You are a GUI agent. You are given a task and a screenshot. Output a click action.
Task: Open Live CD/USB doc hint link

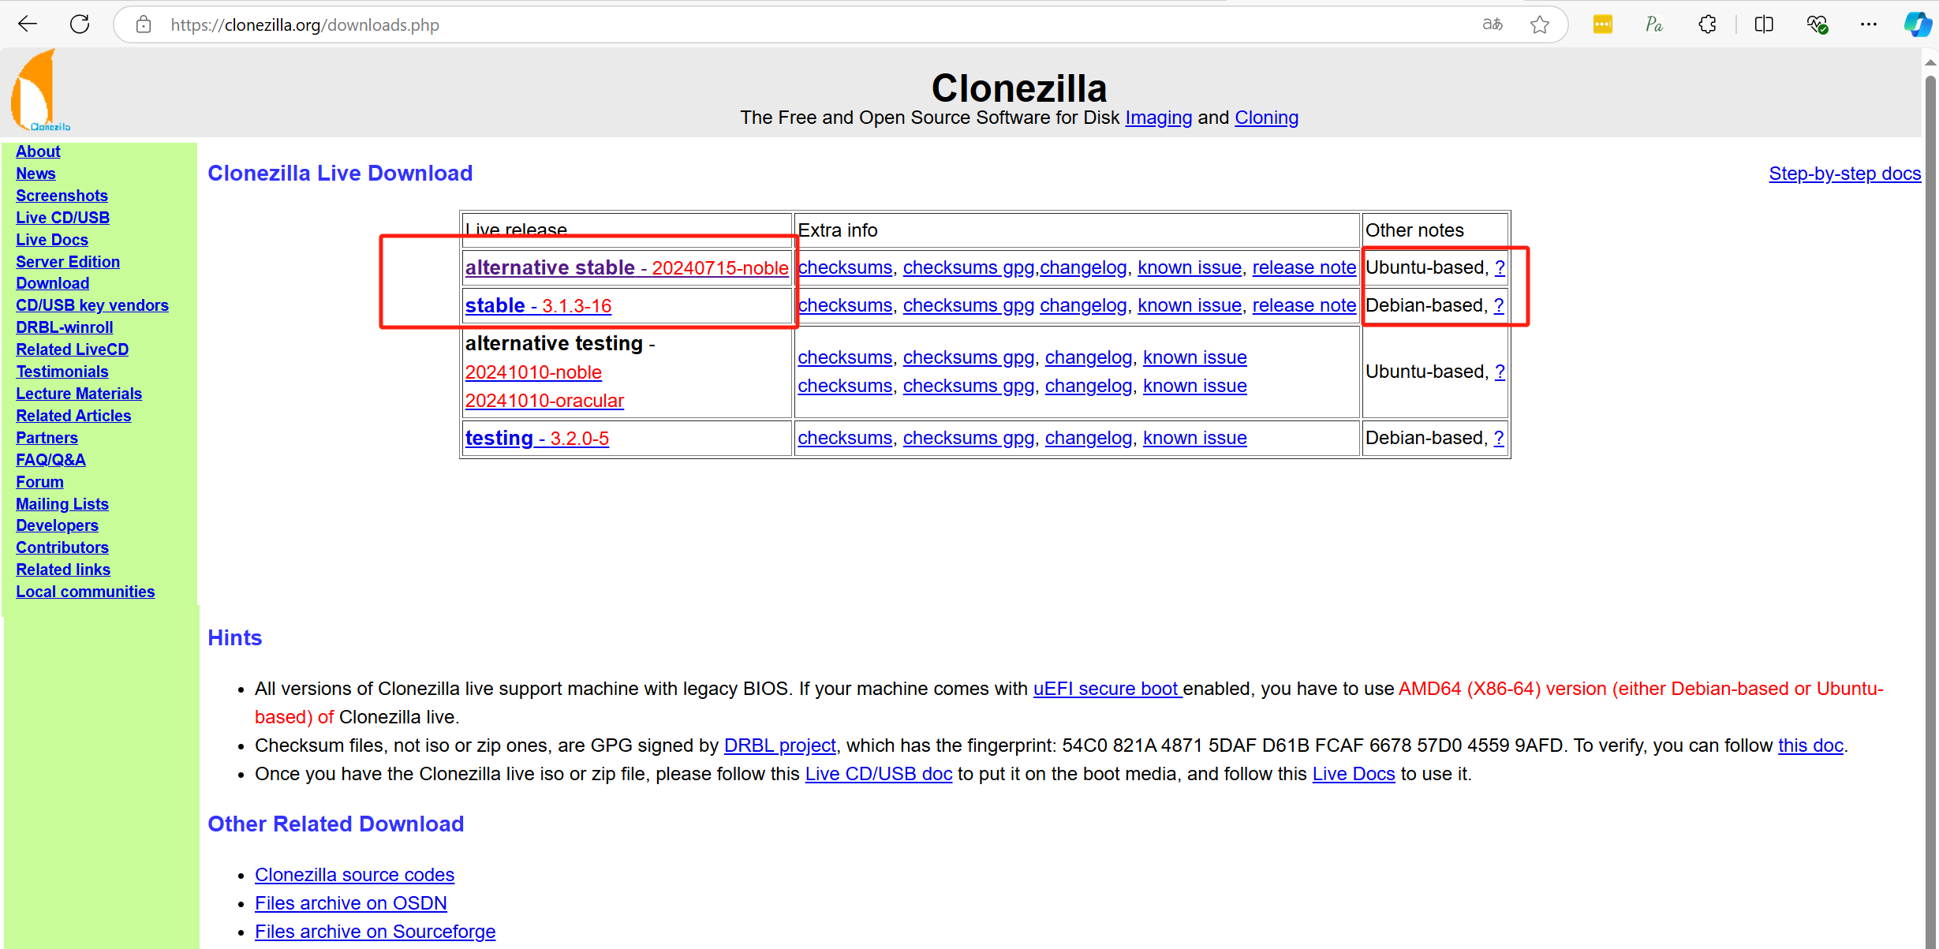[x=878, y=774]
